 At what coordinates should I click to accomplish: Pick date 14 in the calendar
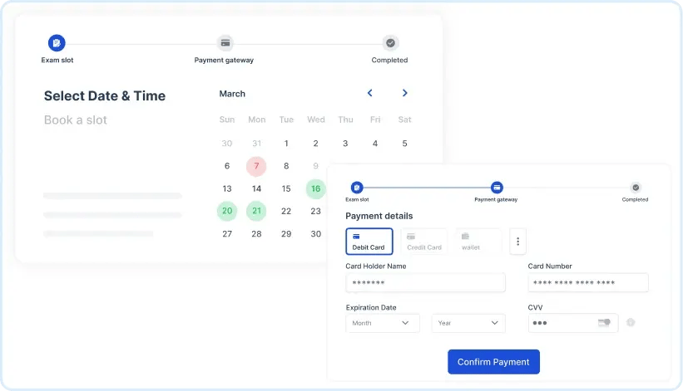point(256,188)
